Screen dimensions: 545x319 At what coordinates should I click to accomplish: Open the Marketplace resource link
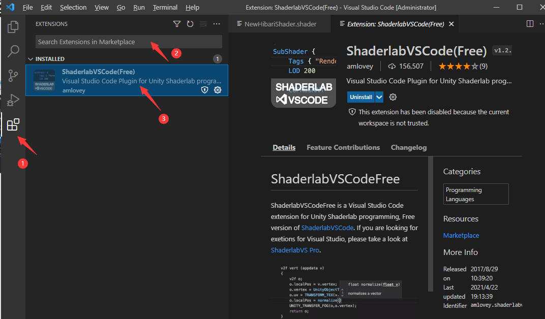461,235
